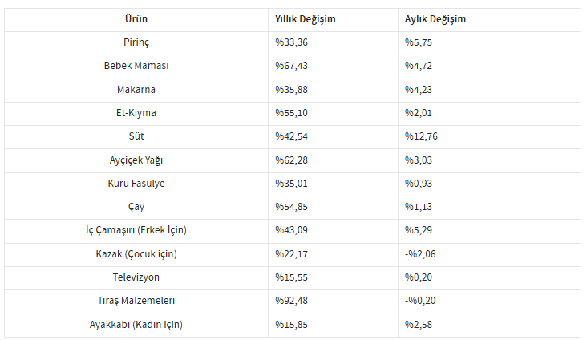Click the Yıllık Değişim column header
This screenshot has height=340, width=587.
coord(305,19)
